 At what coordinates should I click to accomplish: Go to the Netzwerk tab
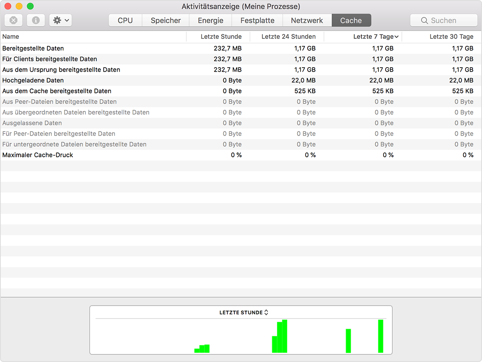307,21
